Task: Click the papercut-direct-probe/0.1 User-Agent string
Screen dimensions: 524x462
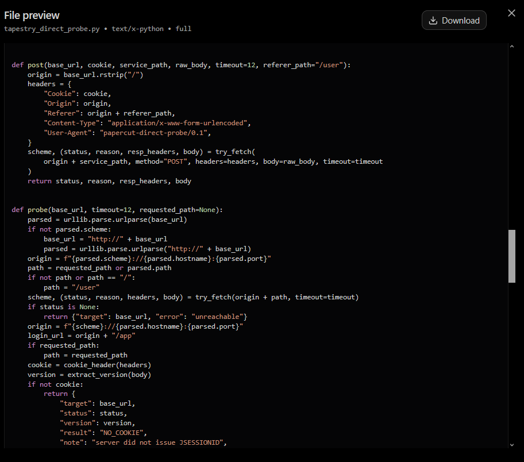Action: pyautogui.click(x=154, y=133)
